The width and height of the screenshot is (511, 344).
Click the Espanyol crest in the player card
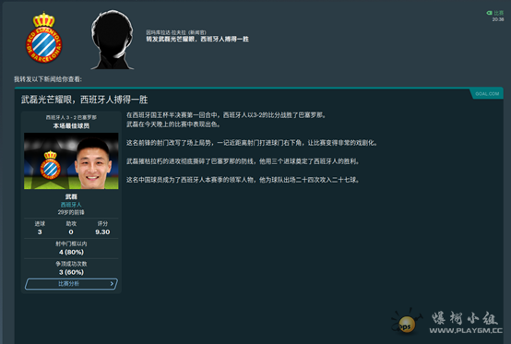pos(51,165)
